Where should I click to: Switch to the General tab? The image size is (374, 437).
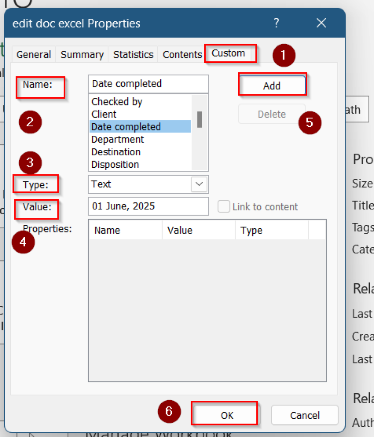pos(33,54)
